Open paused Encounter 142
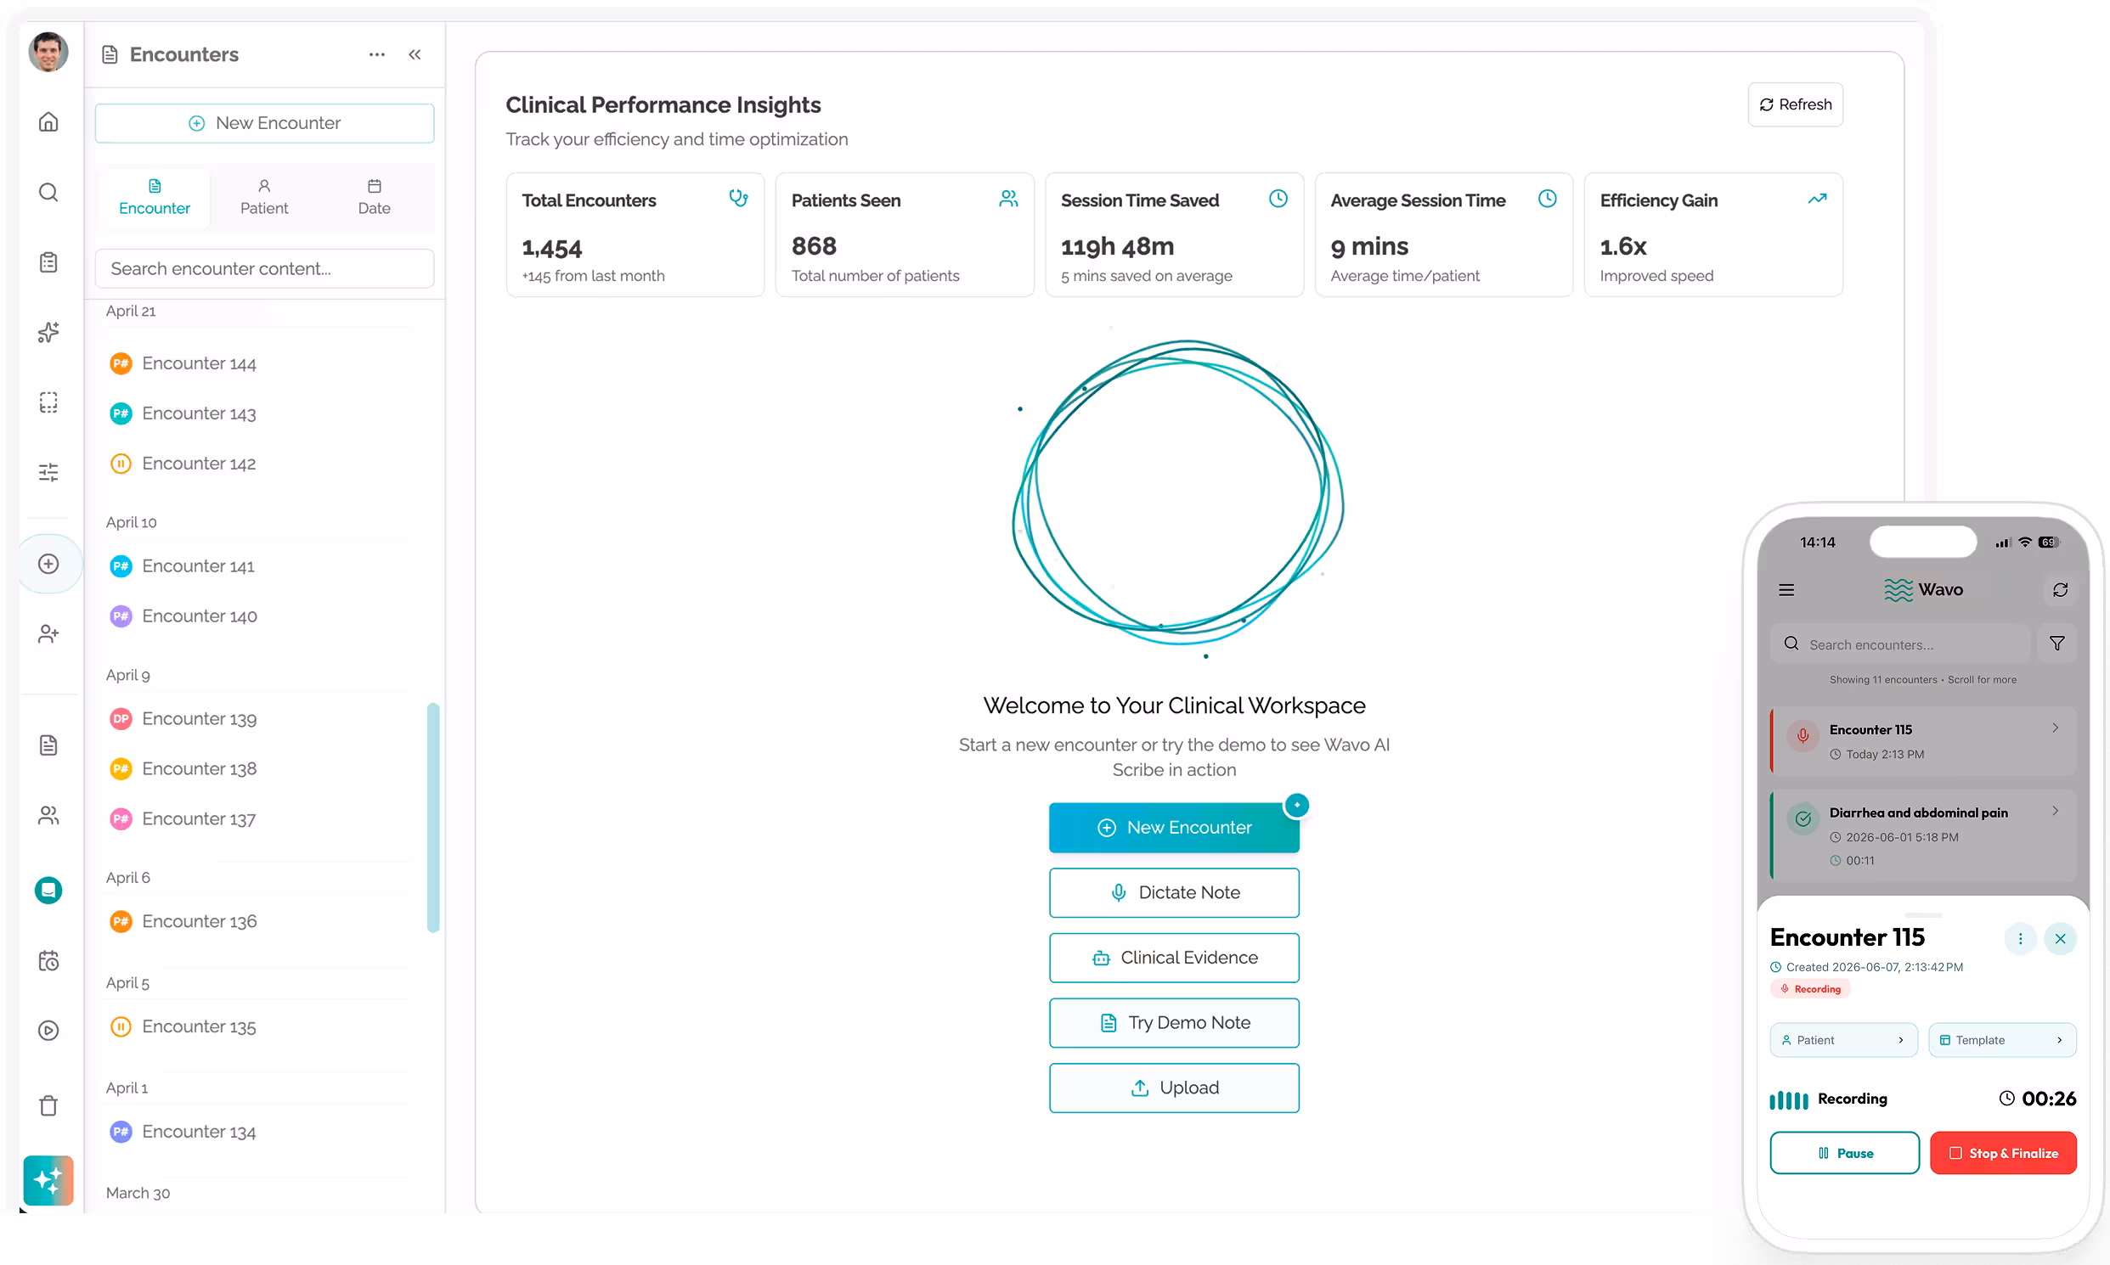This screenshot has height=1265, width=2110. click(199, 464)
